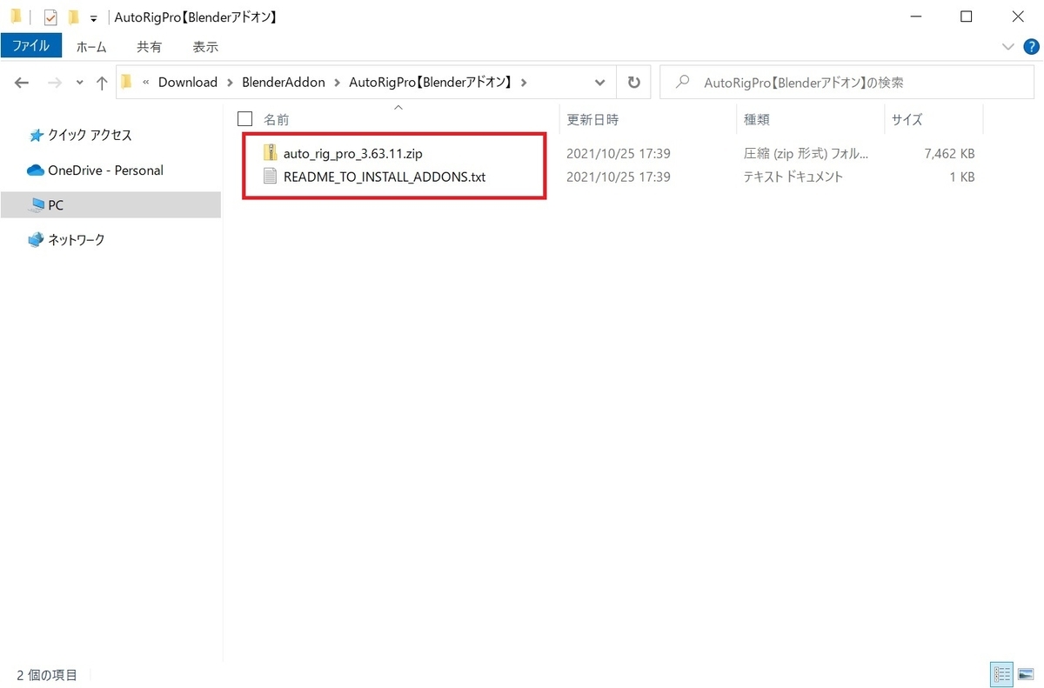Refresh the current folder view
The width and height of the screenshot is (1044, 688).
coord(634,83)
